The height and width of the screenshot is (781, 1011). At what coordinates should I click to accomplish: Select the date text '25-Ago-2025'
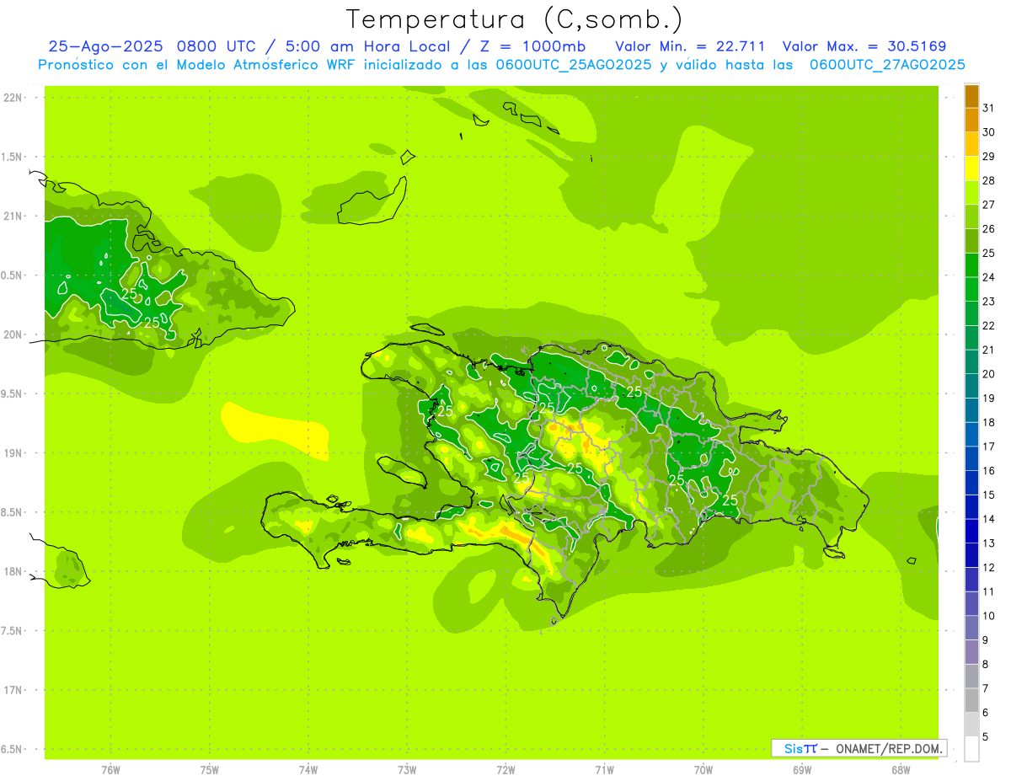(105, 46)
